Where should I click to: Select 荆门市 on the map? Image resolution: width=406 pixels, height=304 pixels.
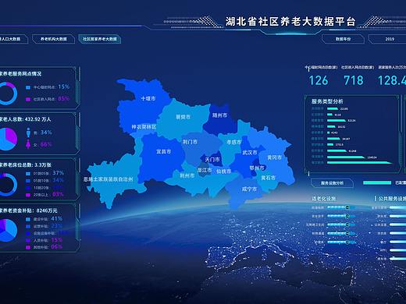(x=190, y=142)
